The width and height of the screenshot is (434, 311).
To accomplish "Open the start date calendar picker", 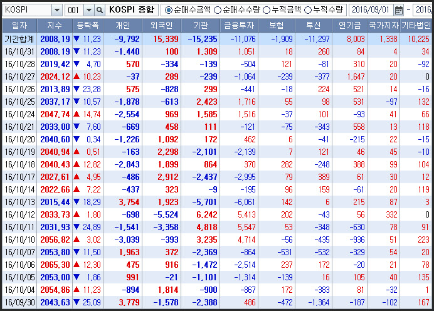I will [399, 10].
